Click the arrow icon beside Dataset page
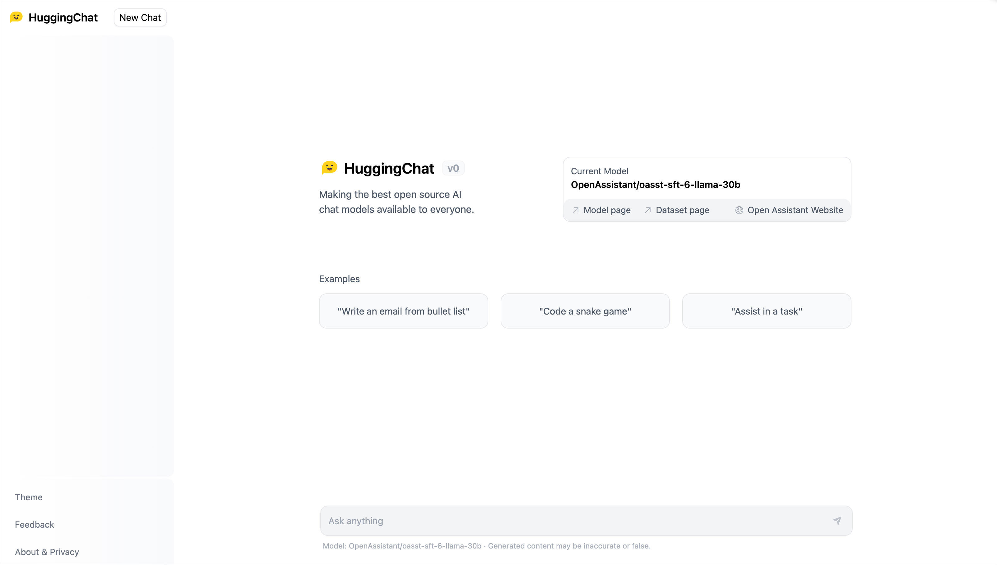Image resolution: width=997 pixels, height=565 pixels. 647,210
